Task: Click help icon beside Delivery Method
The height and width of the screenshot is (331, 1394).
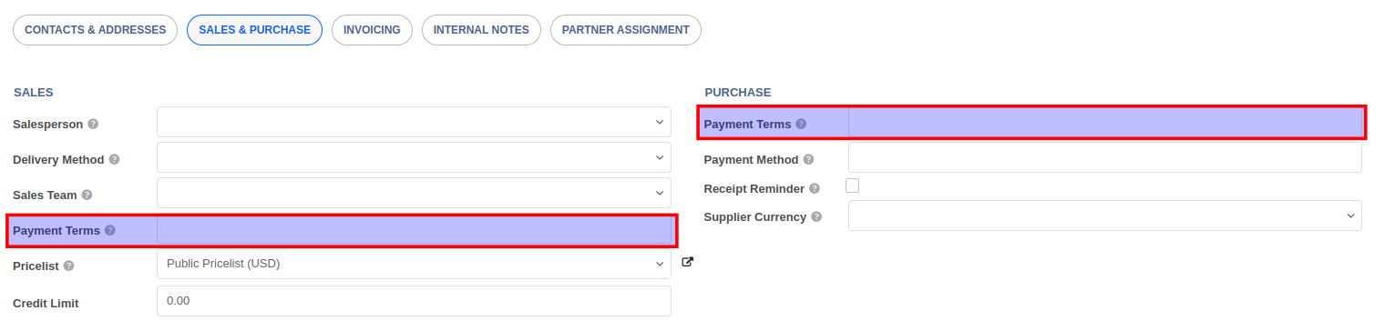Action: [x=115, y=159]
